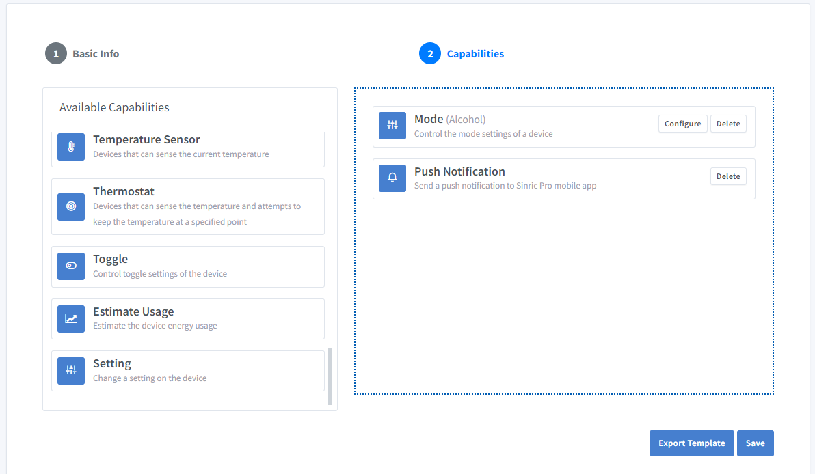
Task: Select the Estimate Usage capability description
Action: click(155, 326)
